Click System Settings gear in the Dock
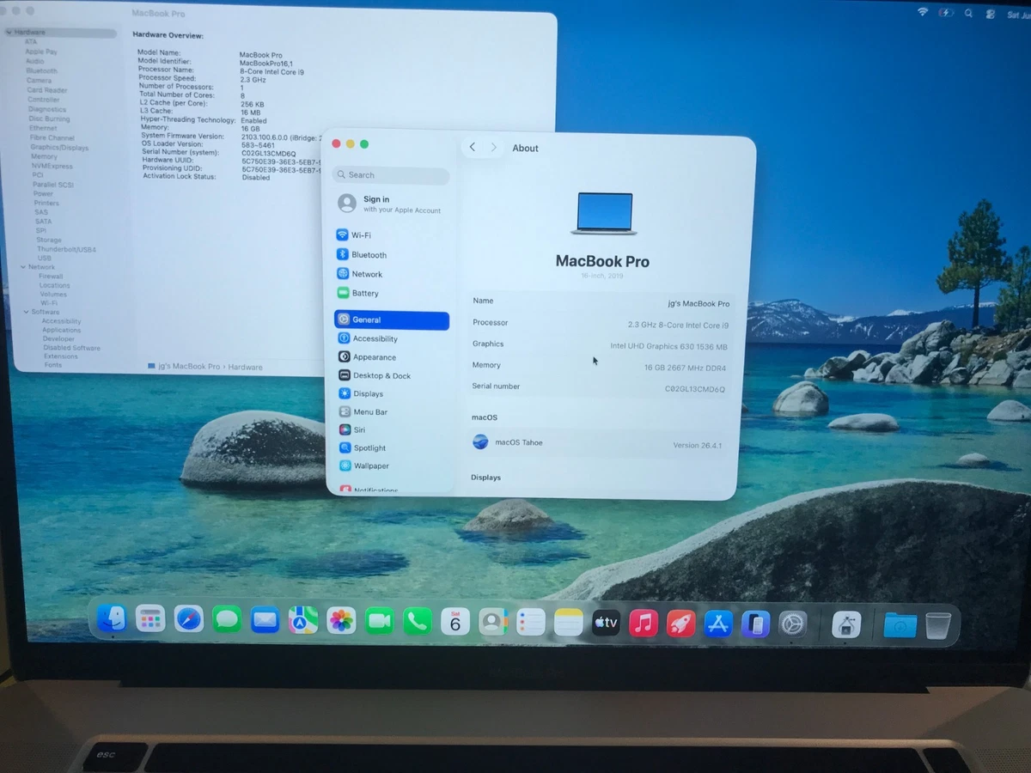Screen dimensions: 1031x773 tap(792, 624)
